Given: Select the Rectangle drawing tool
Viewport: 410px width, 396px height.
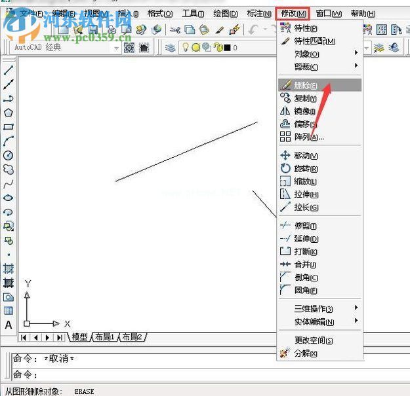Looking at the screenshot, I should tap(9, 127).
